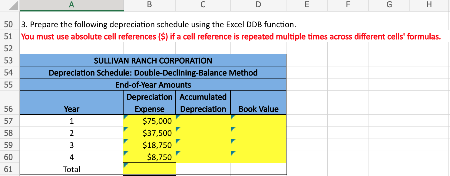Select Book Value cell for Year 2
The width and height of the screenshot is (450, 176).
point(258,133)
